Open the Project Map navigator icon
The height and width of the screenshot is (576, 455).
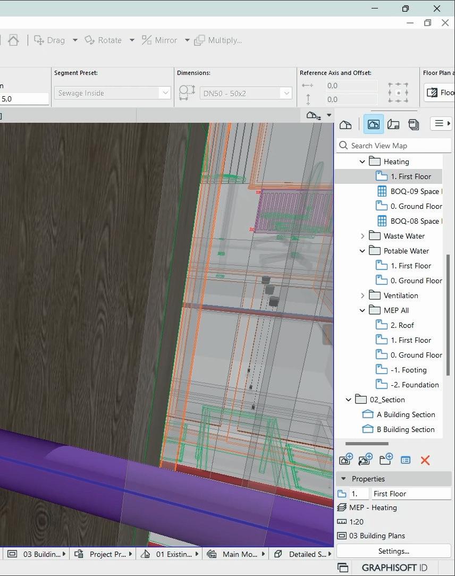[346, 124]
